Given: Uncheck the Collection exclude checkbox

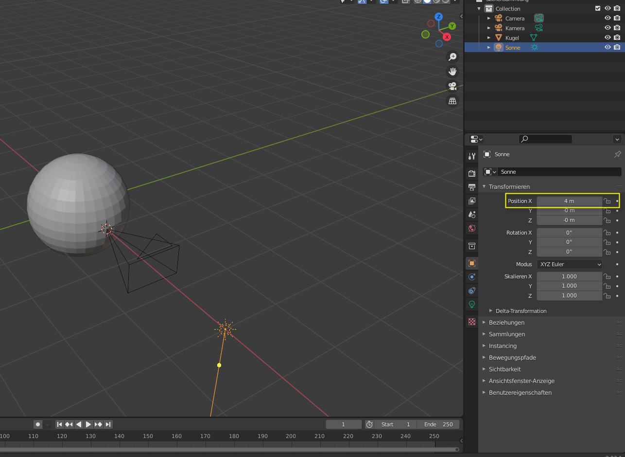Looking at the screenshot, I should click(x=598, y=8).
